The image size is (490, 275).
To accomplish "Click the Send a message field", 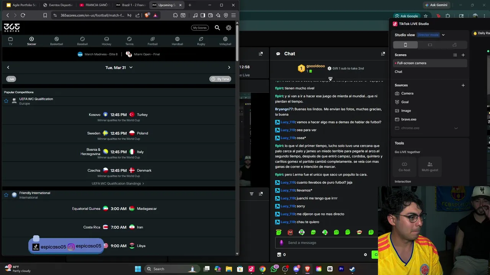I will [327, 243].
